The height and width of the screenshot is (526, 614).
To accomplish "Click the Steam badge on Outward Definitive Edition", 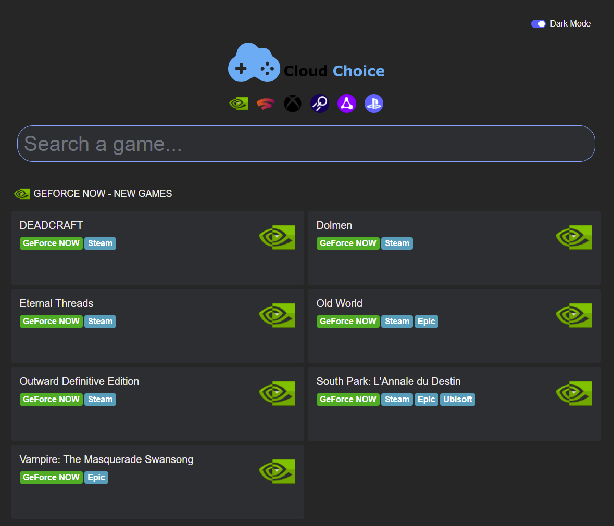I will coord(100,399).
